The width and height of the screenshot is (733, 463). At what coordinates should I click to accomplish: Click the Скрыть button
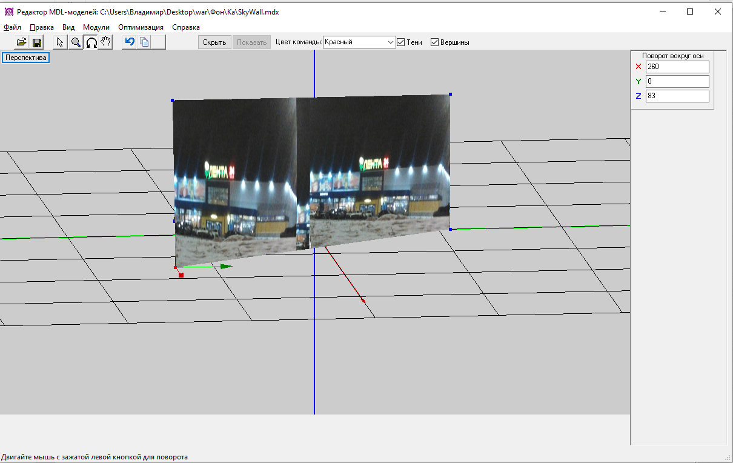[214, 42]
